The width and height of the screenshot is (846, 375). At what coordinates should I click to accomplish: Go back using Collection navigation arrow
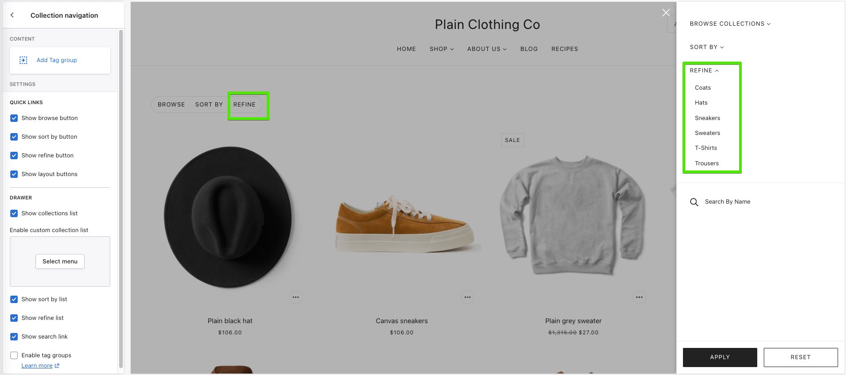tap(12, 15)
